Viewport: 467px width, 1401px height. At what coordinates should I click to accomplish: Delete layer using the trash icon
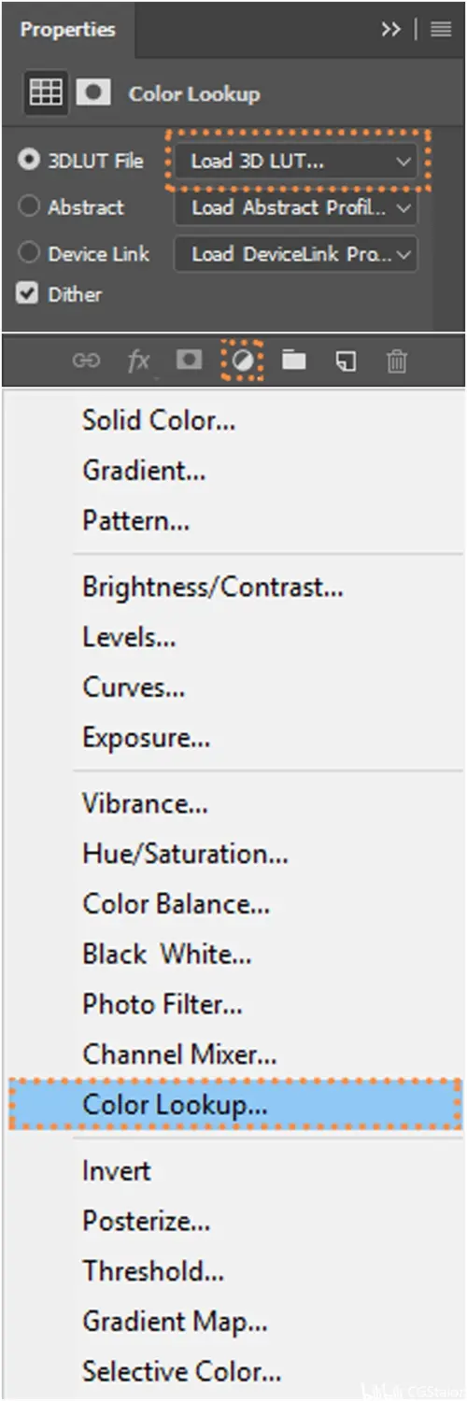pyautogui.click(x=397, y=361)
